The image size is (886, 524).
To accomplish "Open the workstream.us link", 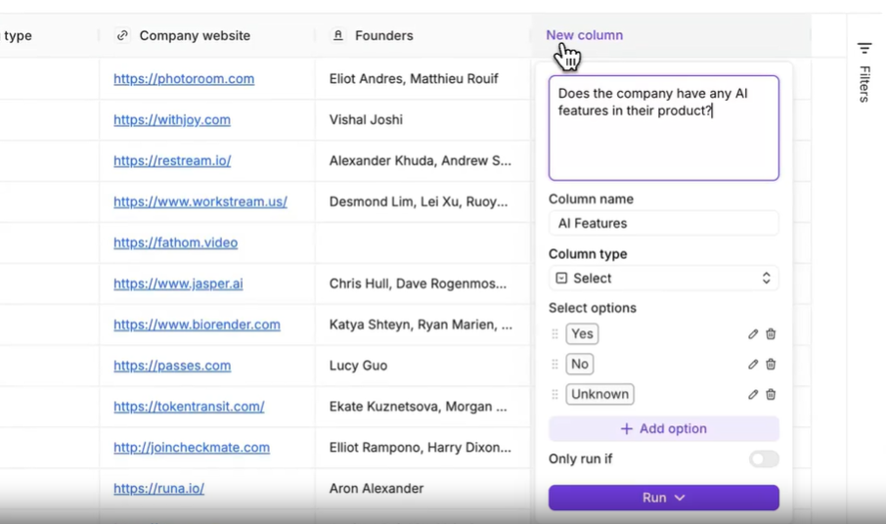I will pyautogui.click(x=200, y=201).
